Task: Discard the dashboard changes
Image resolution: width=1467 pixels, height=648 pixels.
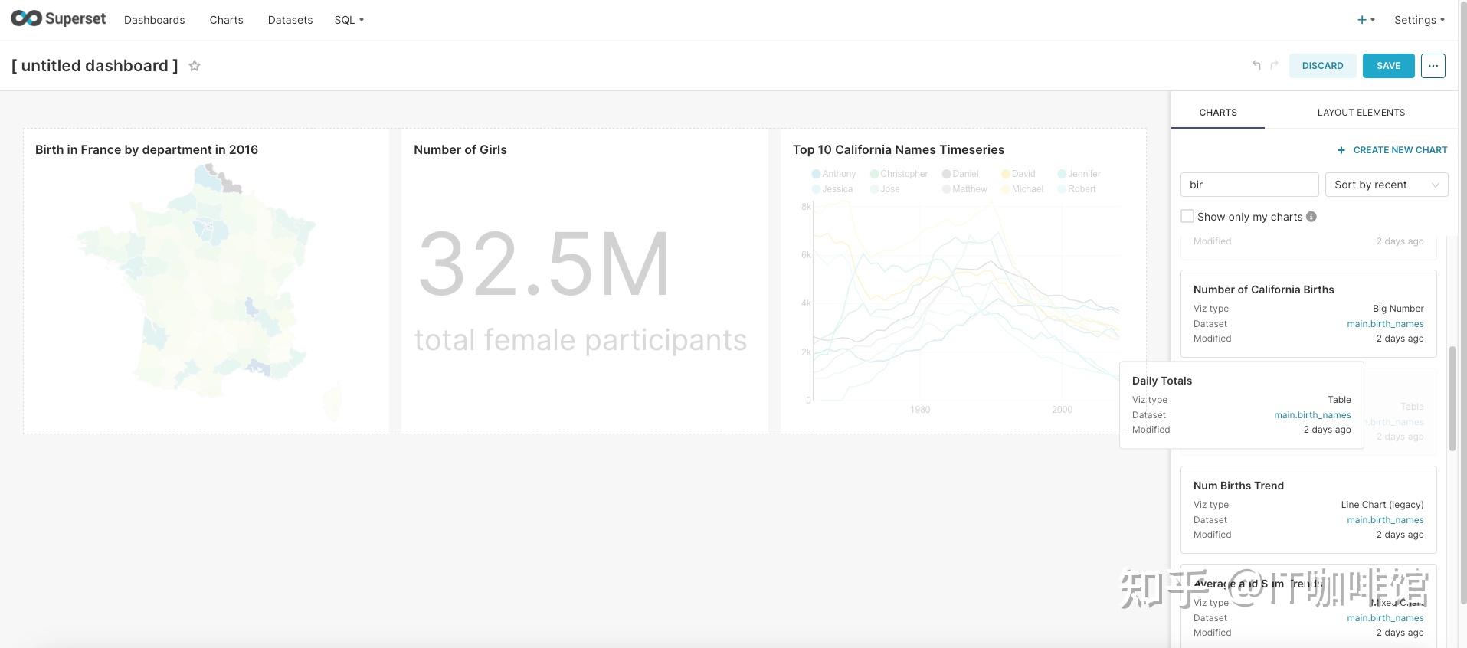Action: coord(1322,66)
